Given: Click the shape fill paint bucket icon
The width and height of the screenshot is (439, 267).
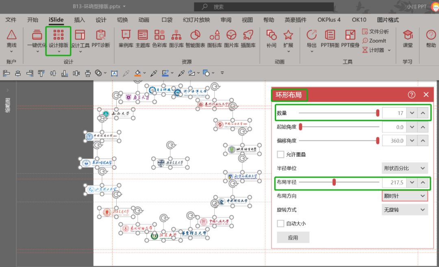Looking at the screenshot, I should pos(138,73).
